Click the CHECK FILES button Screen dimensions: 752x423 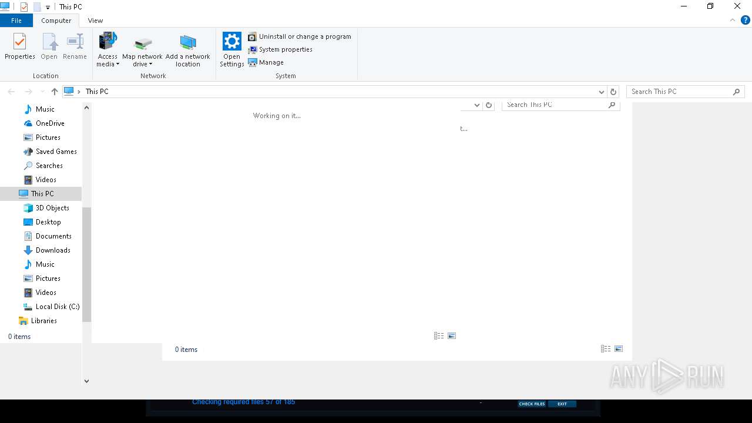click(x=532, y=404)
